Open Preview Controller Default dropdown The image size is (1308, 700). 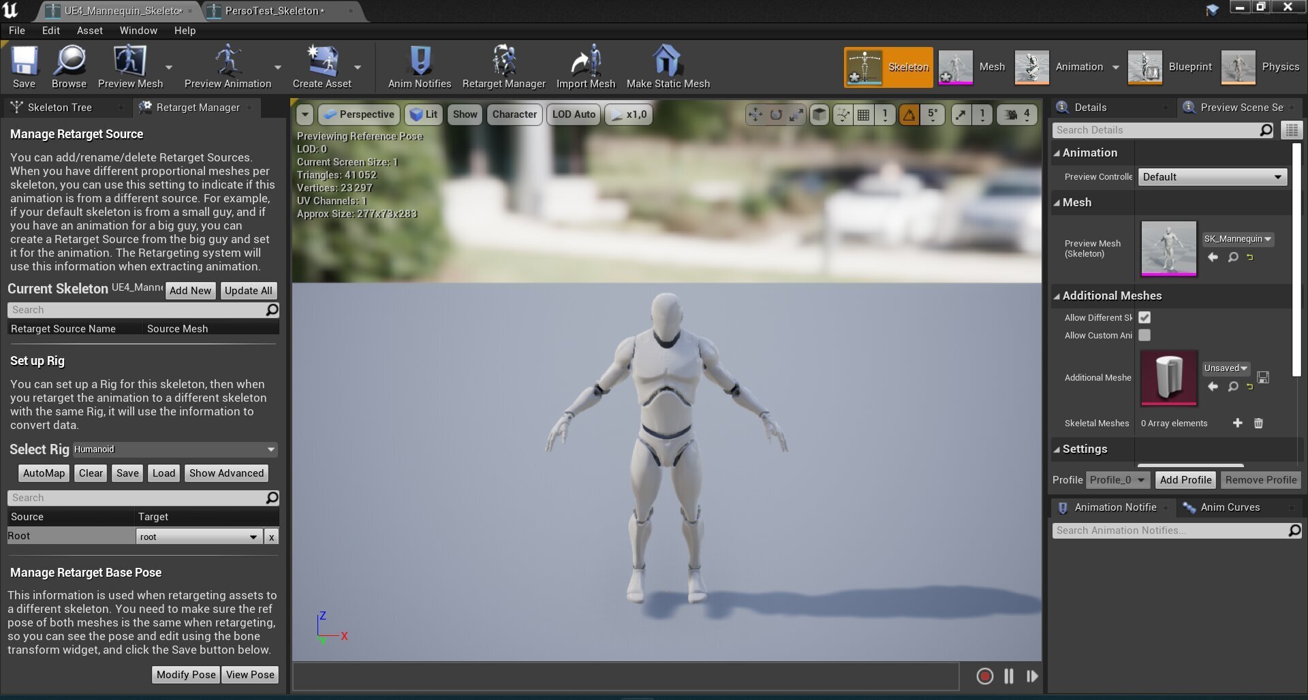1212,177
